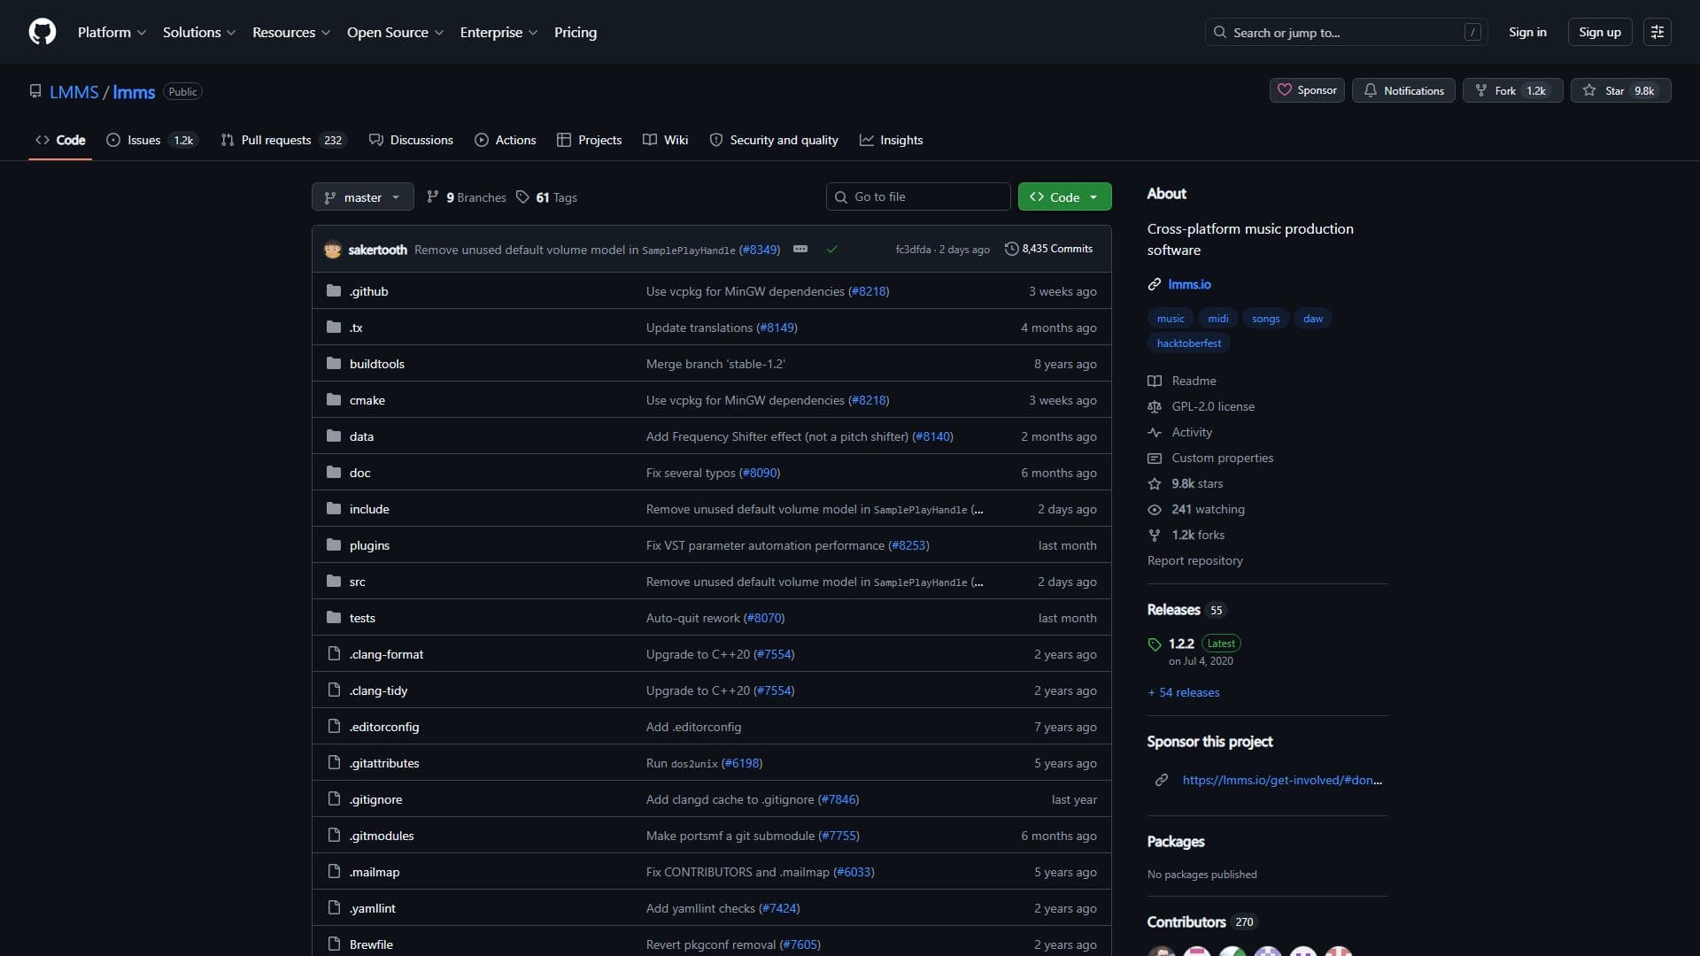Image resolution: width=1700 pixels, height=956 pixels.
Task: Switch to the Wiki tab
Action: (x=665, y=140)
